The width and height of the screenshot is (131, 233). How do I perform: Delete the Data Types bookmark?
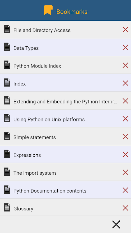coord(125,47)
